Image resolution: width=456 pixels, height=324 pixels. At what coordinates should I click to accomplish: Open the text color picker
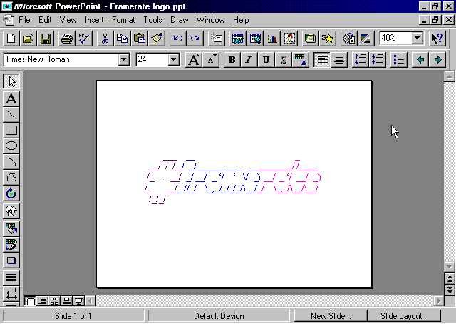(x=300, y=60)
